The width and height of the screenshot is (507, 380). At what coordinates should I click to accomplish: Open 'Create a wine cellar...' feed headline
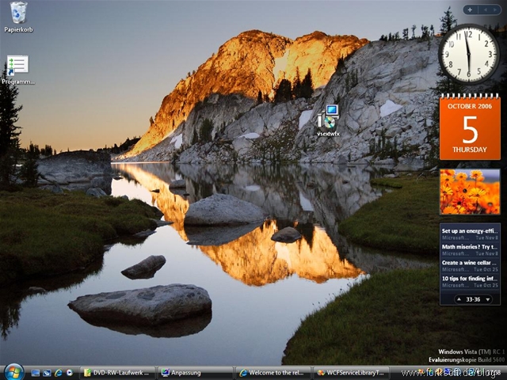coord(470,263)
